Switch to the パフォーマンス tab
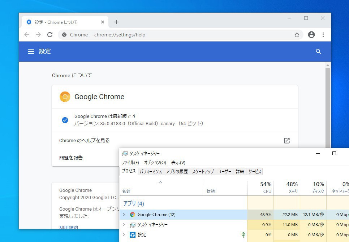This screenshot has height=242, width=349. [x=151, y=172]
